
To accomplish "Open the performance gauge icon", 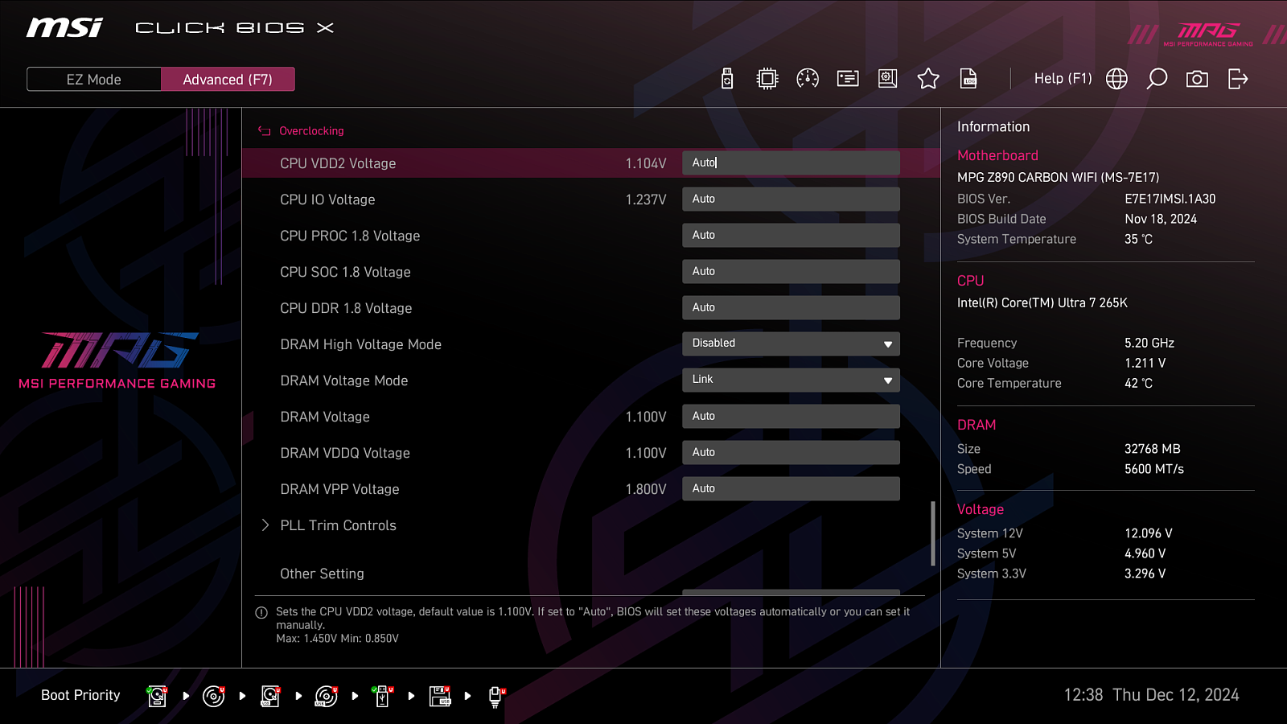I will coord(808,79).
